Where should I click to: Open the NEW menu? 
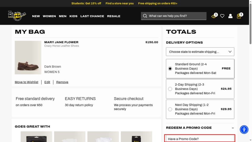36,16
